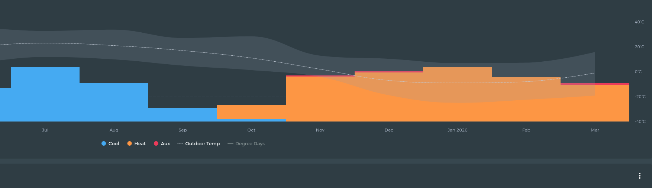Image resolution: width=652 pixels, height=188 pixels.
Task: Click the Jan 2026 axis label
Action: point(457,130)
